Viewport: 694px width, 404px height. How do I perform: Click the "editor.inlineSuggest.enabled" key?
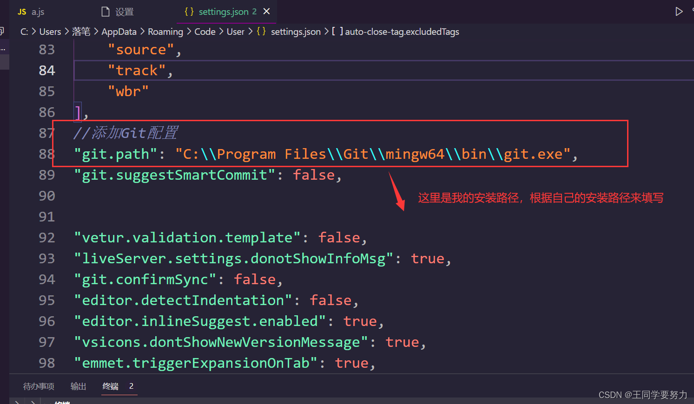point(200,321)
